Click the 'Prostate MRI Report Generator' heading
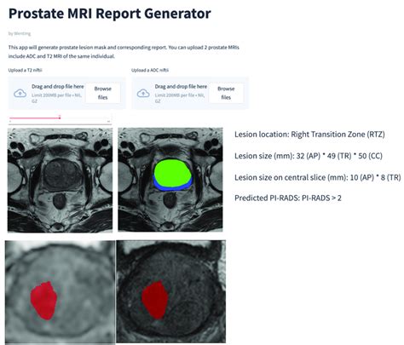 coord(110,14)
